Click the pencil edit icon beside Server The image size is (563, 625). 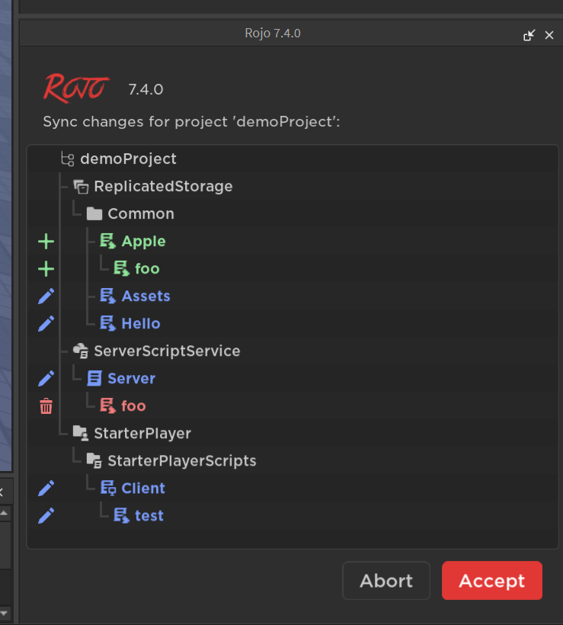pos(46,379)
